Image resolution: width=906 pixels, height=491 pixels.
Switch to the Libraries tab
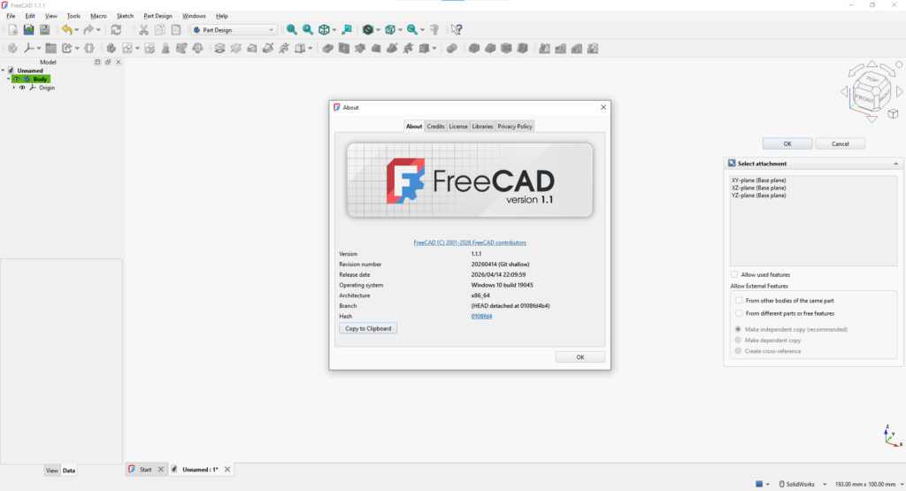(x=482, y=127)
